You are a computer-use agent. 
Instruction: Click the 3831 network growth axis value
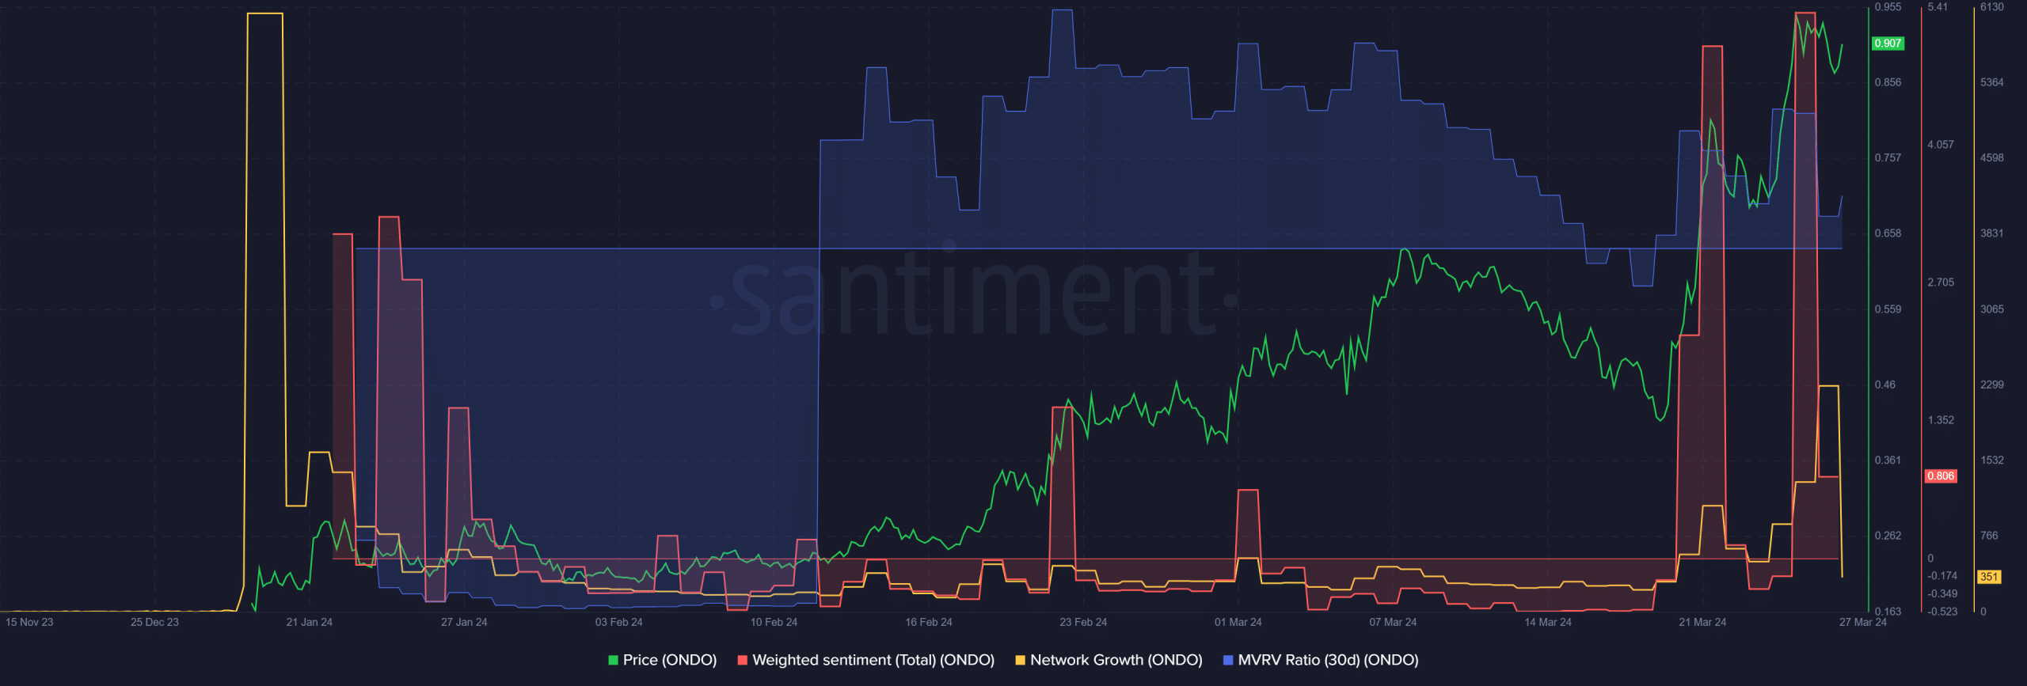coord(1992,233)
